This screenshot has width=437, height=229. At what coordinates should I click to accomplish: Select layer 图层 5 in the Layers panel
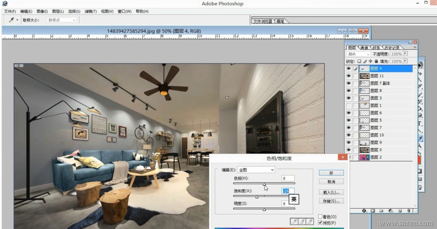click(386, 120)
